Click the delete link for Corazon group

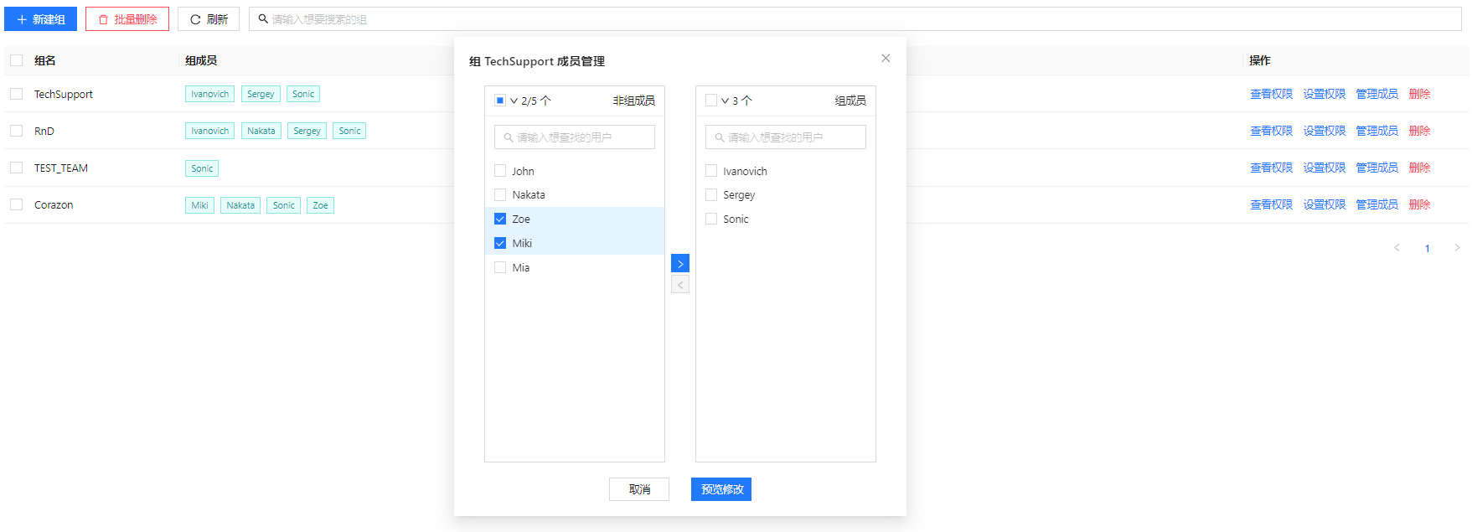(1419, 204)
